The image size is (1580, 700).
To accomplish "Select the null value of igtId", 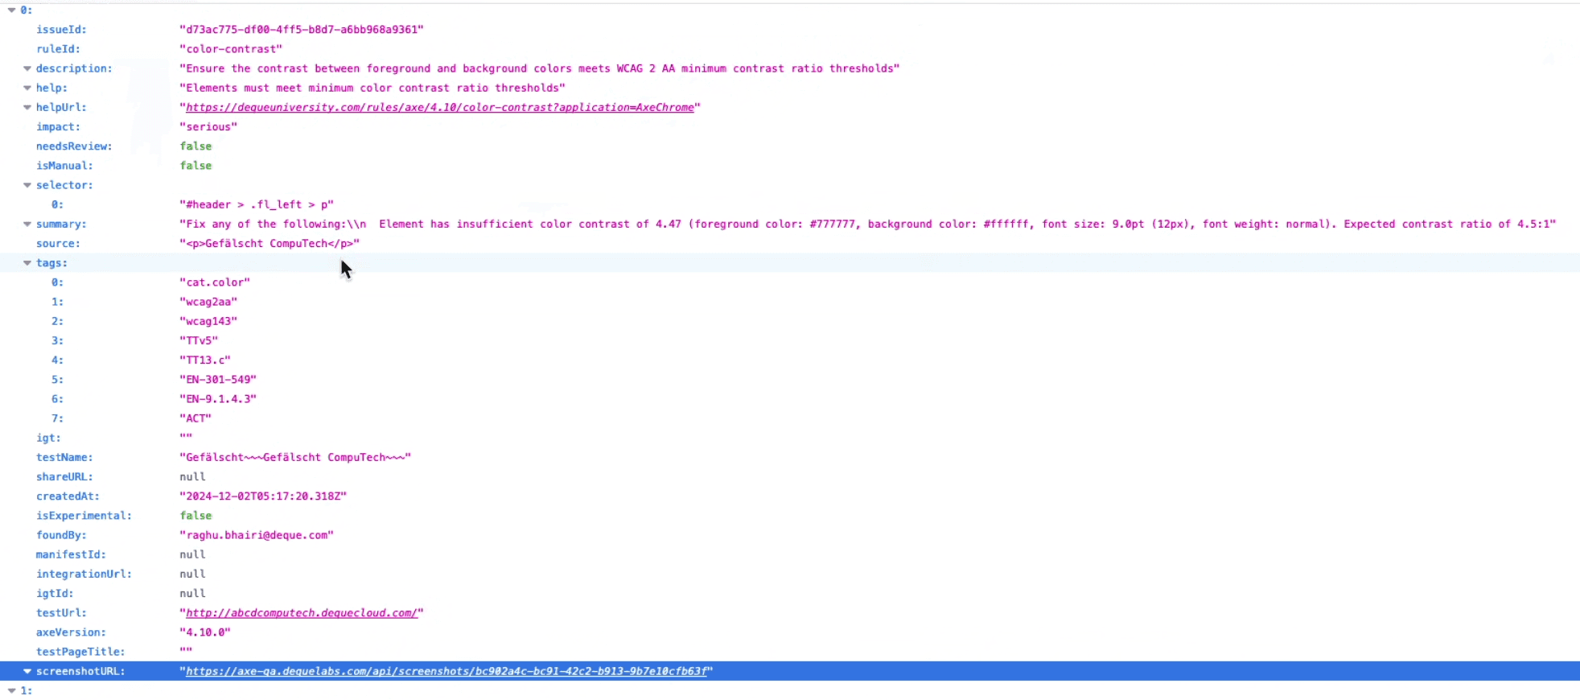I will pyautogui.click(x=192, y=594).
